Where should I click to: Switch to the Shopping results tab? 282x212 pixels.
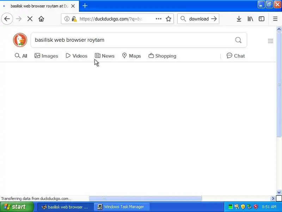click(x=162, y=56)
